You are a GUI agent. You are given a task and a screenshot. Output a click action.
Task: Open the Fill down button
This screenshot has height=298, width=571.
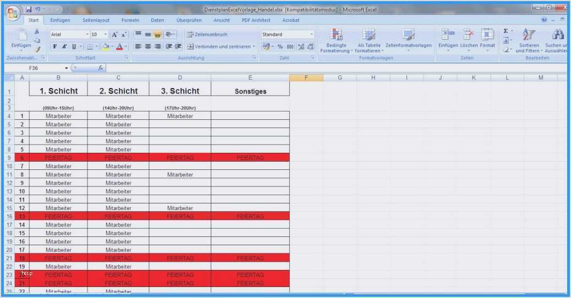coord(506,40)
